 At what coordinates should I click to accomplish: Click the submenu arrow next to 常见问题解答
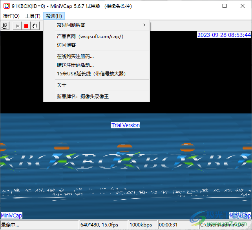[x=144, y=25]
